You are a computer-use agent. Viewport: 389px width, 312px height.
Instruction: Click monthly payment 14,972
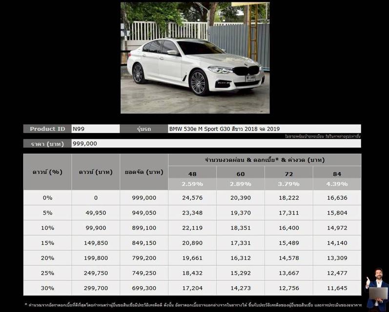click(x=337, y=228)
